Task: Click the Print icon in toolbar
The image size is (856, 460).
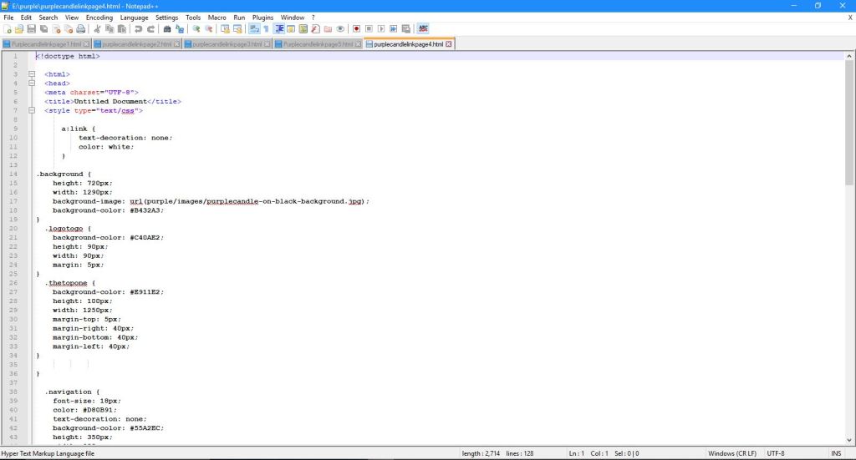Action: pyautogui.click(x=81, y=29)
